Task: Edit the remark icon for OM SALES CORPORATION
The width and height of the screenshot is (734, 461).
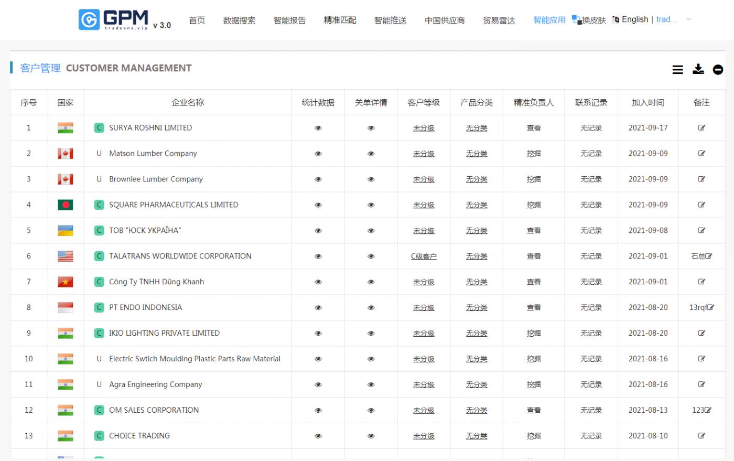Action: 709,410
